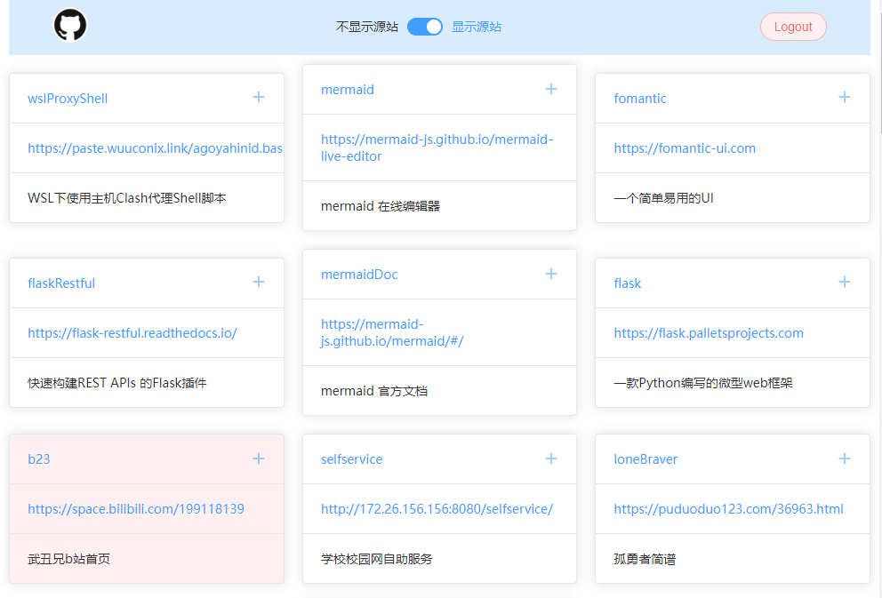This screenshot has height=598, width=882.
Task: Click description '武丑兄b站首页'
Action: tap(69, 559)
